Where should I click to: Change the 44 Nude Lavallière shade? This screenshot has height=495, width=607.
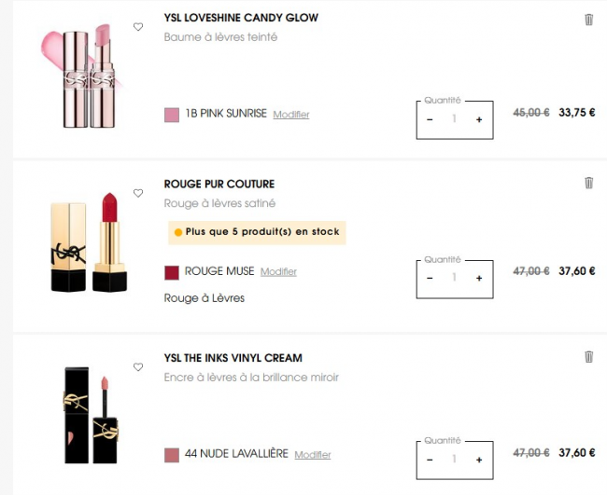click(x=313, y=455)
